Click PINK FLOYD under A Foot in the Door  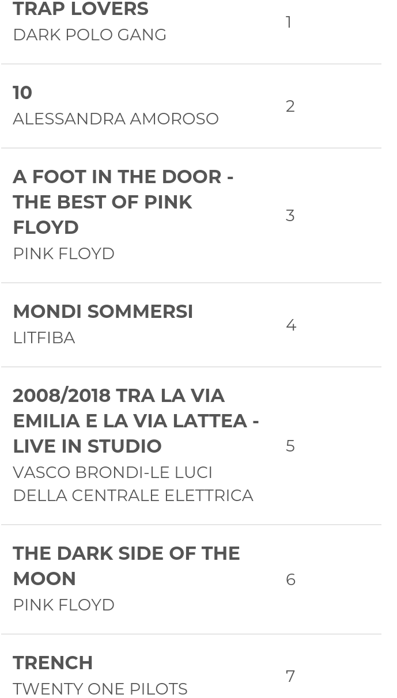(63, 253)
